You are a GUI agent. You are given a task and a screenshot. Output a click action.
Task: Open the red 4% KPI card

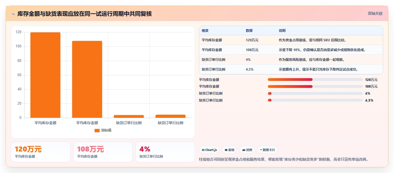point(165,152)
